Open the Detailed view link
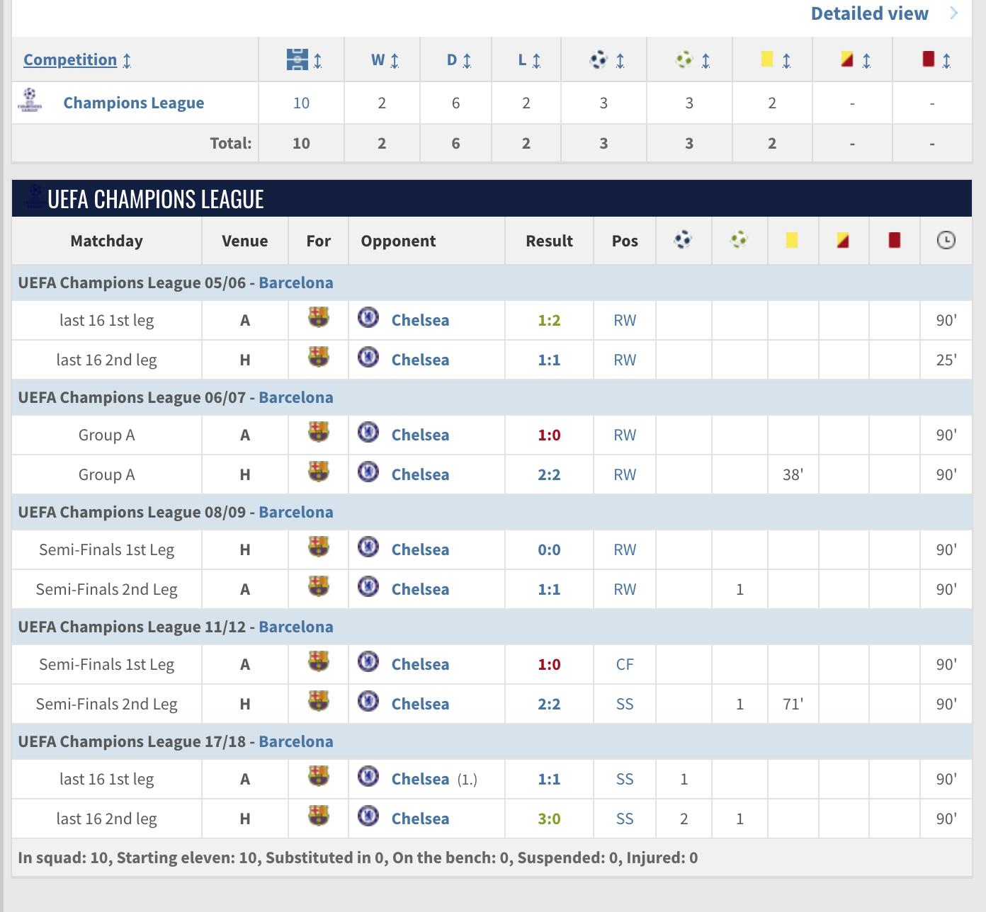Screen dimensions: 986x912 869,13
